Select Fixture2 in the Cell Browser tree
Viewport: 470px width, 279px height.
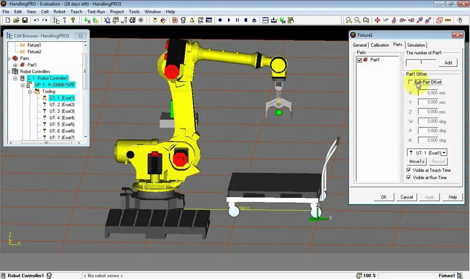[x=34, y=52]
